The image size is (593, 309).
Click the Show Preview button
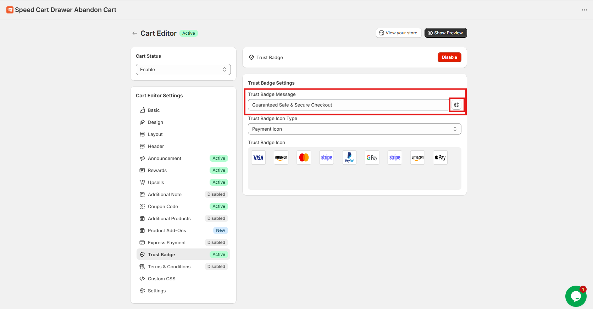pos(445,33)
